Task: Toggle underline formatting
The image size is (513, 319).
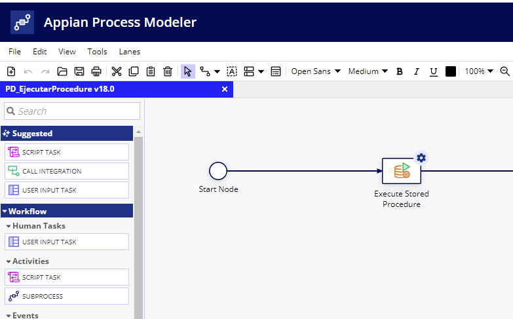Action: (x=434, y=71)
